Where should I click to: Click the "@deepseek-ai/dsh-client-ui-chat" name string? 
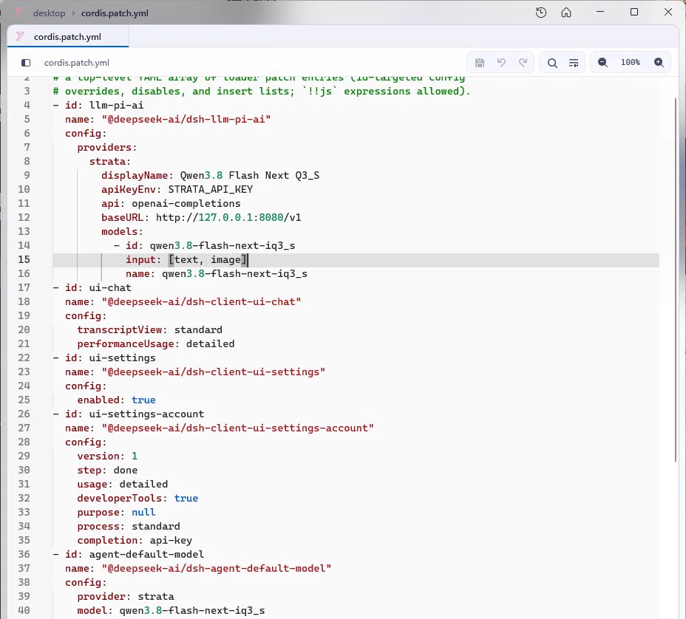(201, 302)
